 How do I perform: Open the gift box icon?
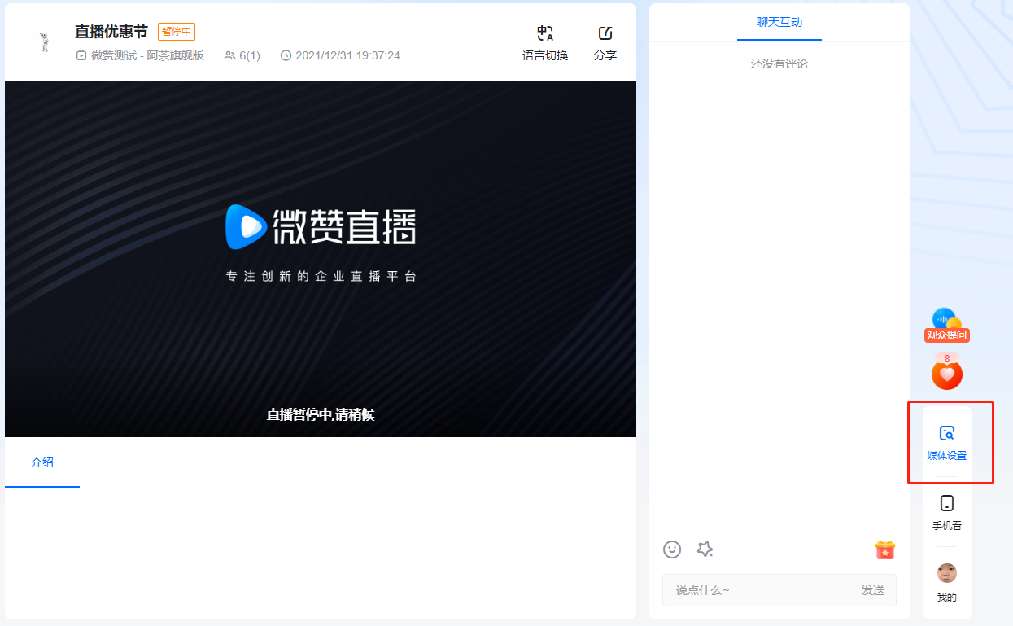pos(885,549)
